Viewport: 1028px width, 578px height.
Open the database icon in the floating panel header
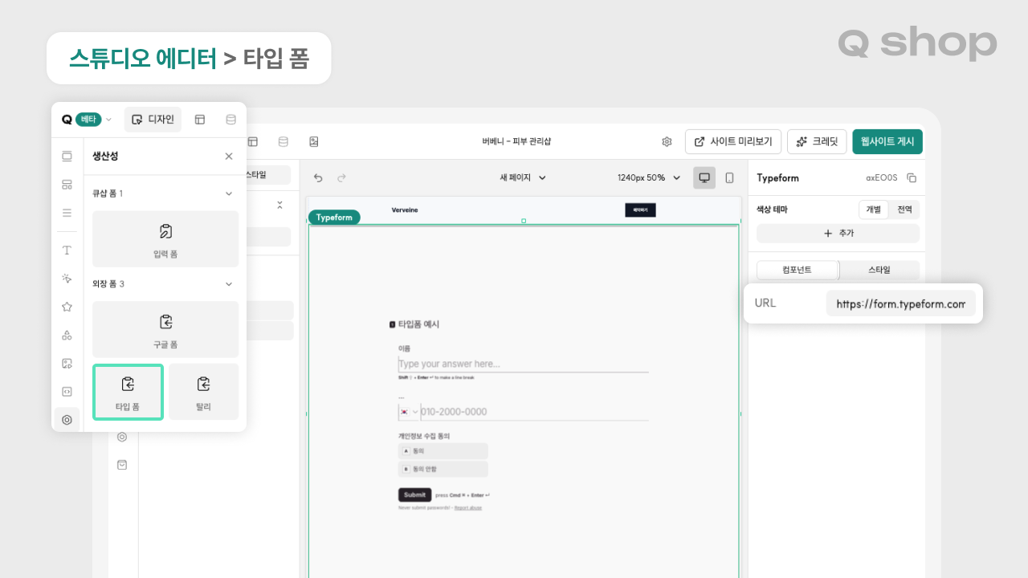(231, 120)
